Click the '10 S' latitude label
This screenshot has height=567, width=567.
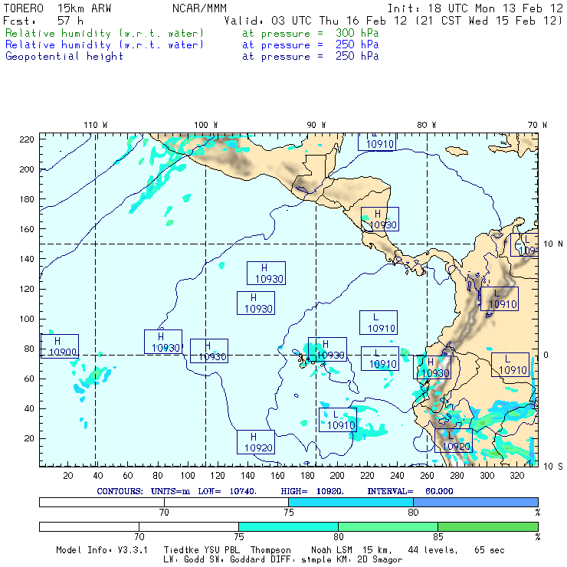pyautogui.click(x=553, y=467)
